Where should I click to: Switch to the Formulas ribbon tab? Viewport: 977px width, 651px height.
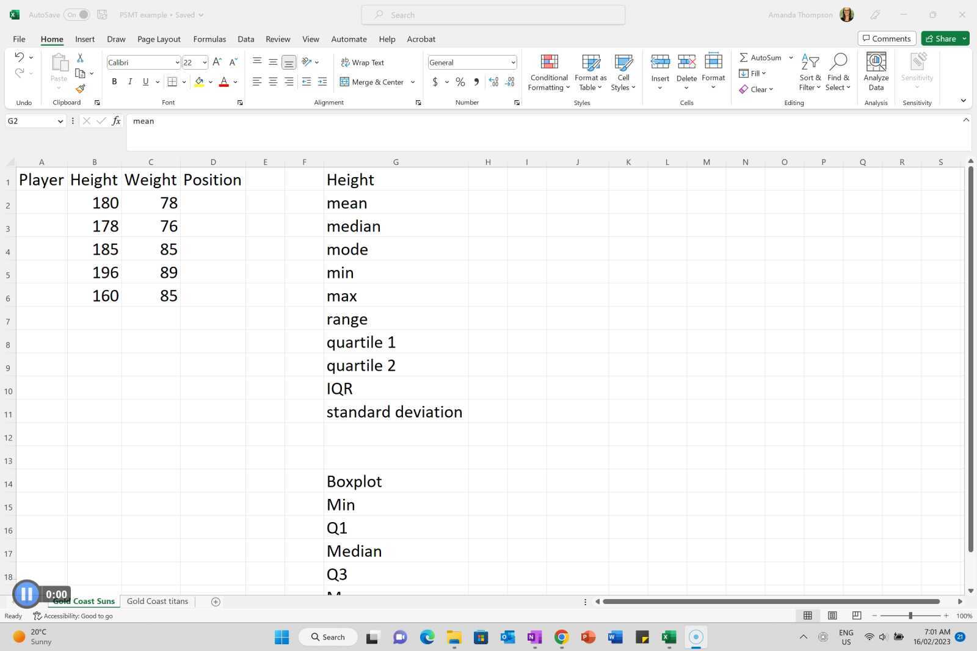(209, 38)
